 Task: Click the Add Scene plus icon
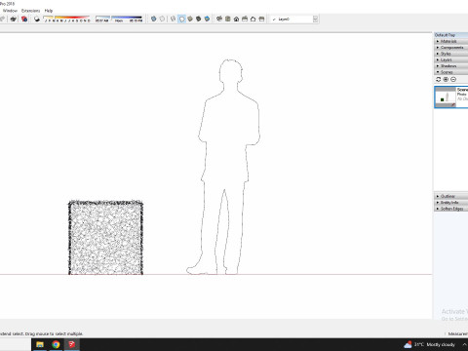point(446,79)
